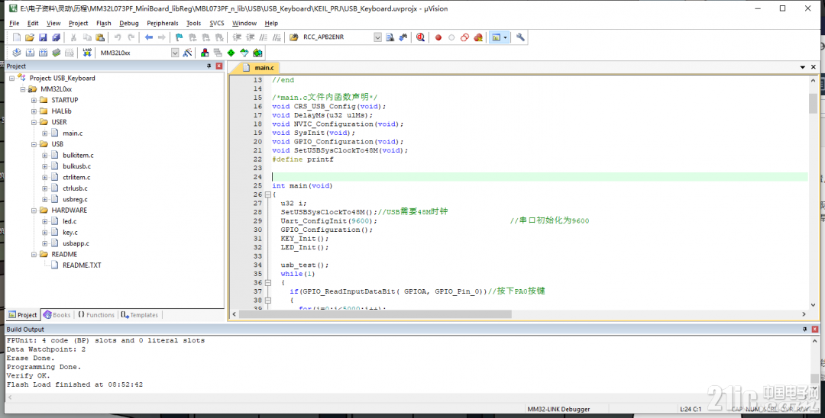
Task: Kill all breakpoints with the red cluster icon
Action: click(478, 37)
